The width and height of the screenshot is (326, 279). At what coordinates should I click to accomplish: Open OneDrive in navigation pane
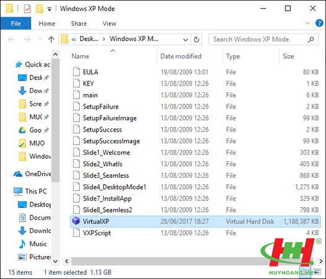(x=32, y=174)
